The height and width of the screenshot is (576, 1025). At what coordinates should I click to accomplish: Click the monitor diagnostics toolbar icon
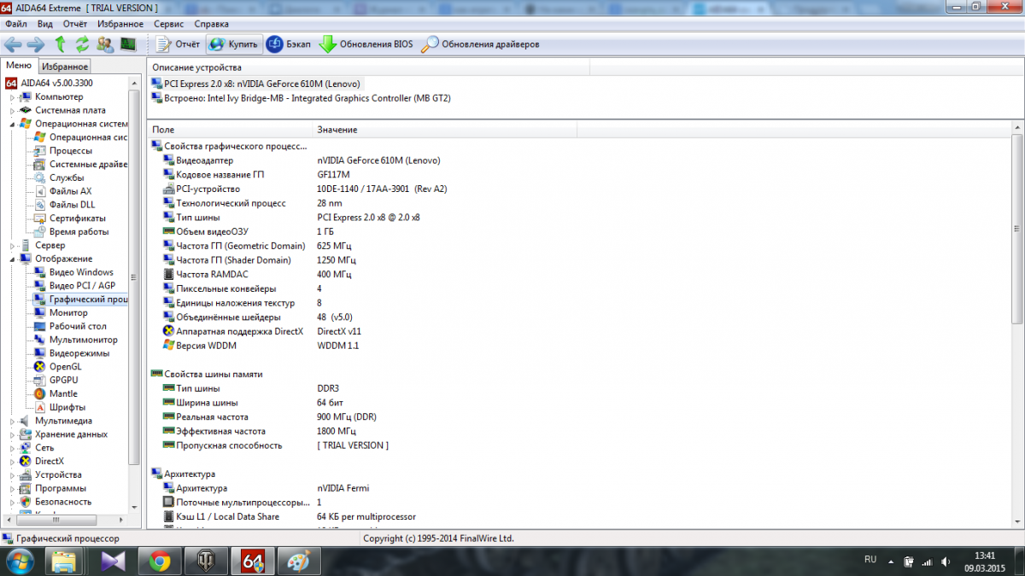point(128,44)
